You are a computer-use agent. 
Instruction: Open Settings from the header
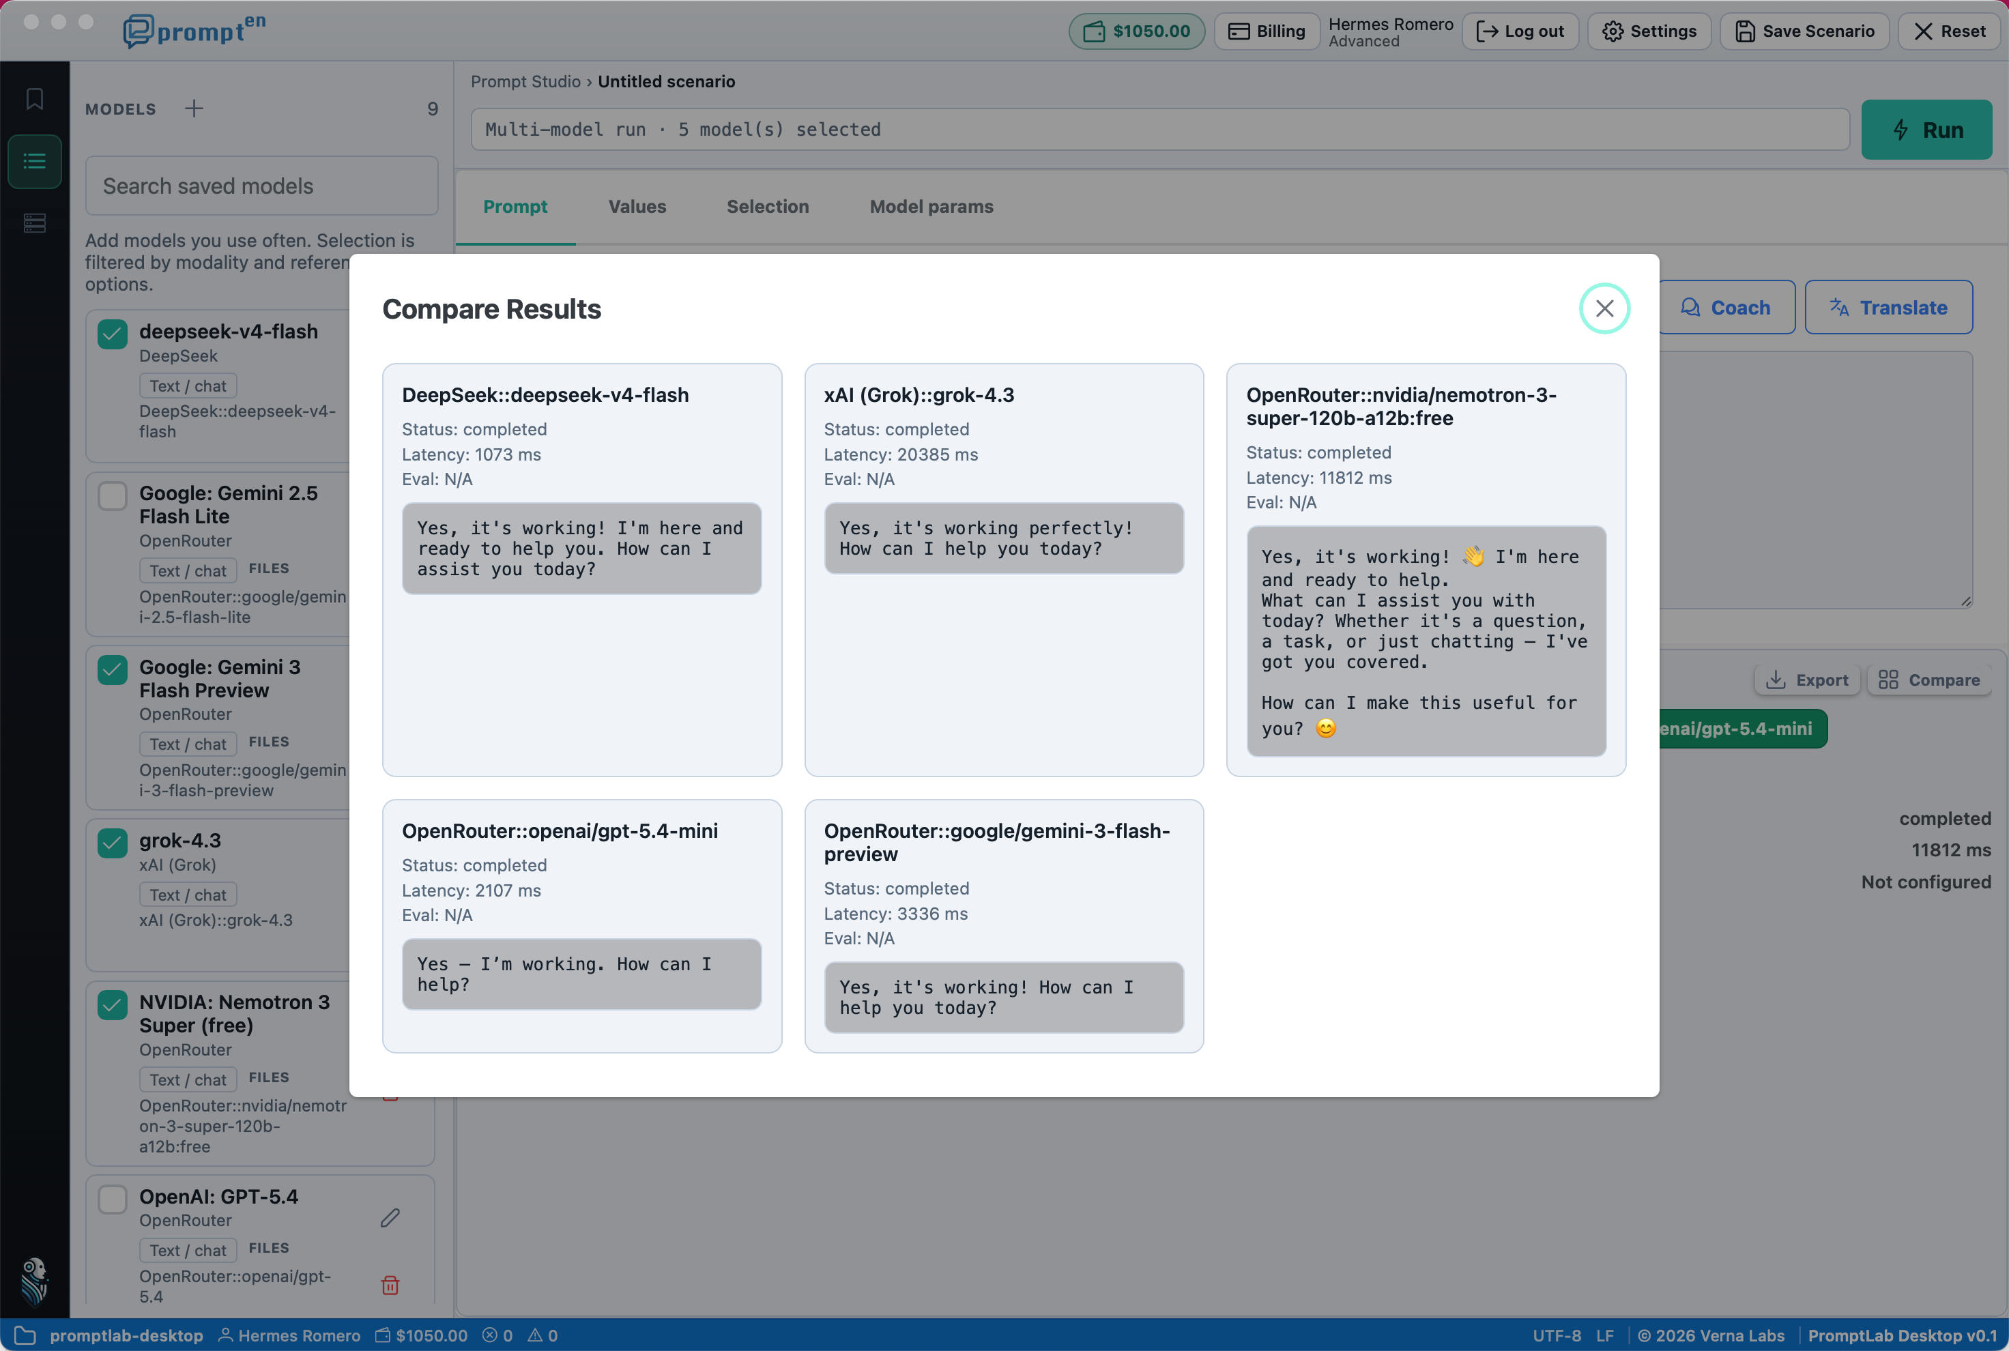1649,32
